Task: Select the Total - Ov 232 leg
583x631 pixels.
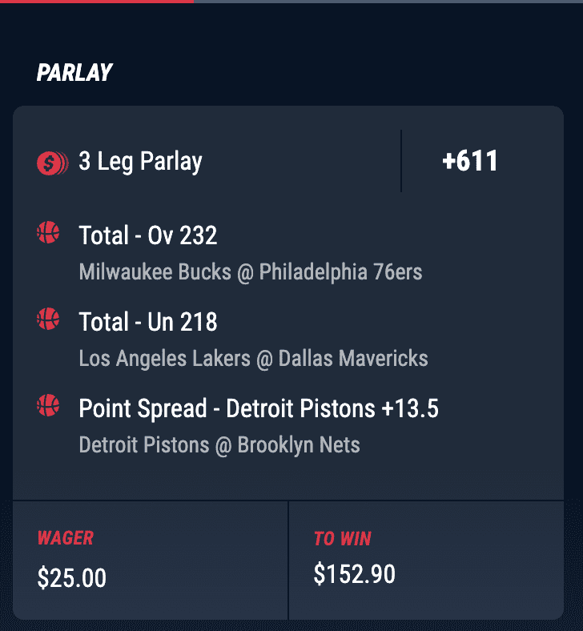Action: click(148, 235)
